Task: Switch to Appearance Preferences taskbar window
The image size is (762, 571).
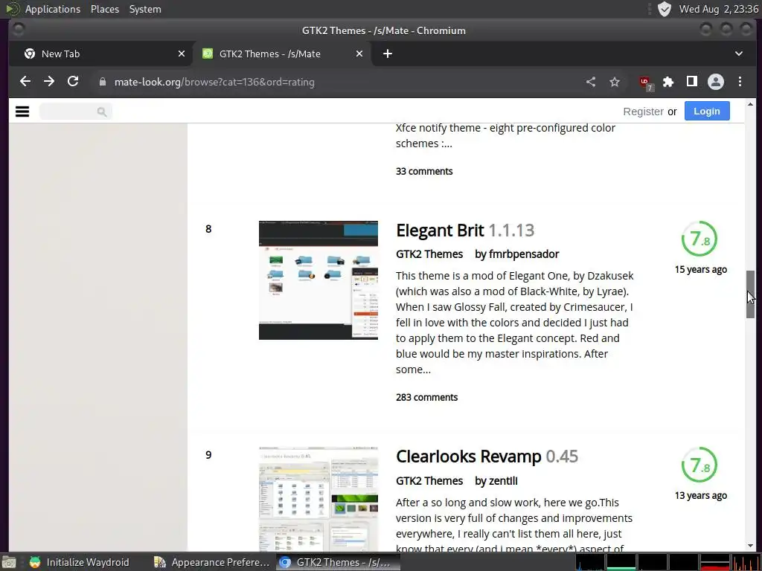Action: click(212, 562)
